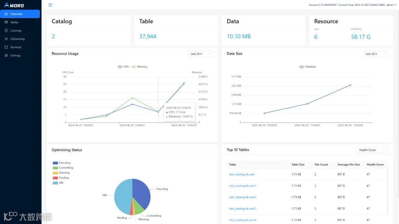The height and width of the screenshot is (224, 399).
Task: Toggle Pending in Optimizing Status legend
Action: point(61,178)
